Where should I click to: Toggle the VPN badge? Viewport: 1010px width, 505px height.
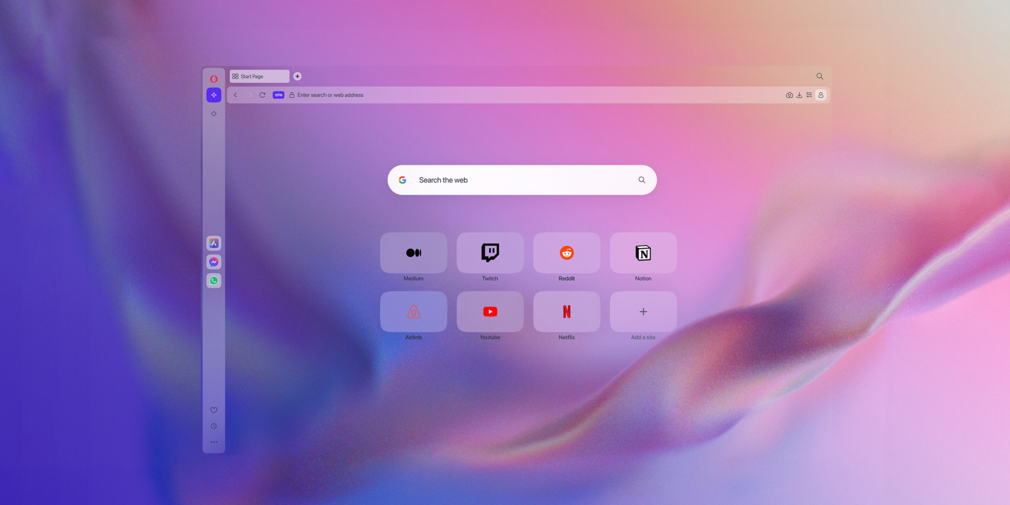click(x=279, y=95)
